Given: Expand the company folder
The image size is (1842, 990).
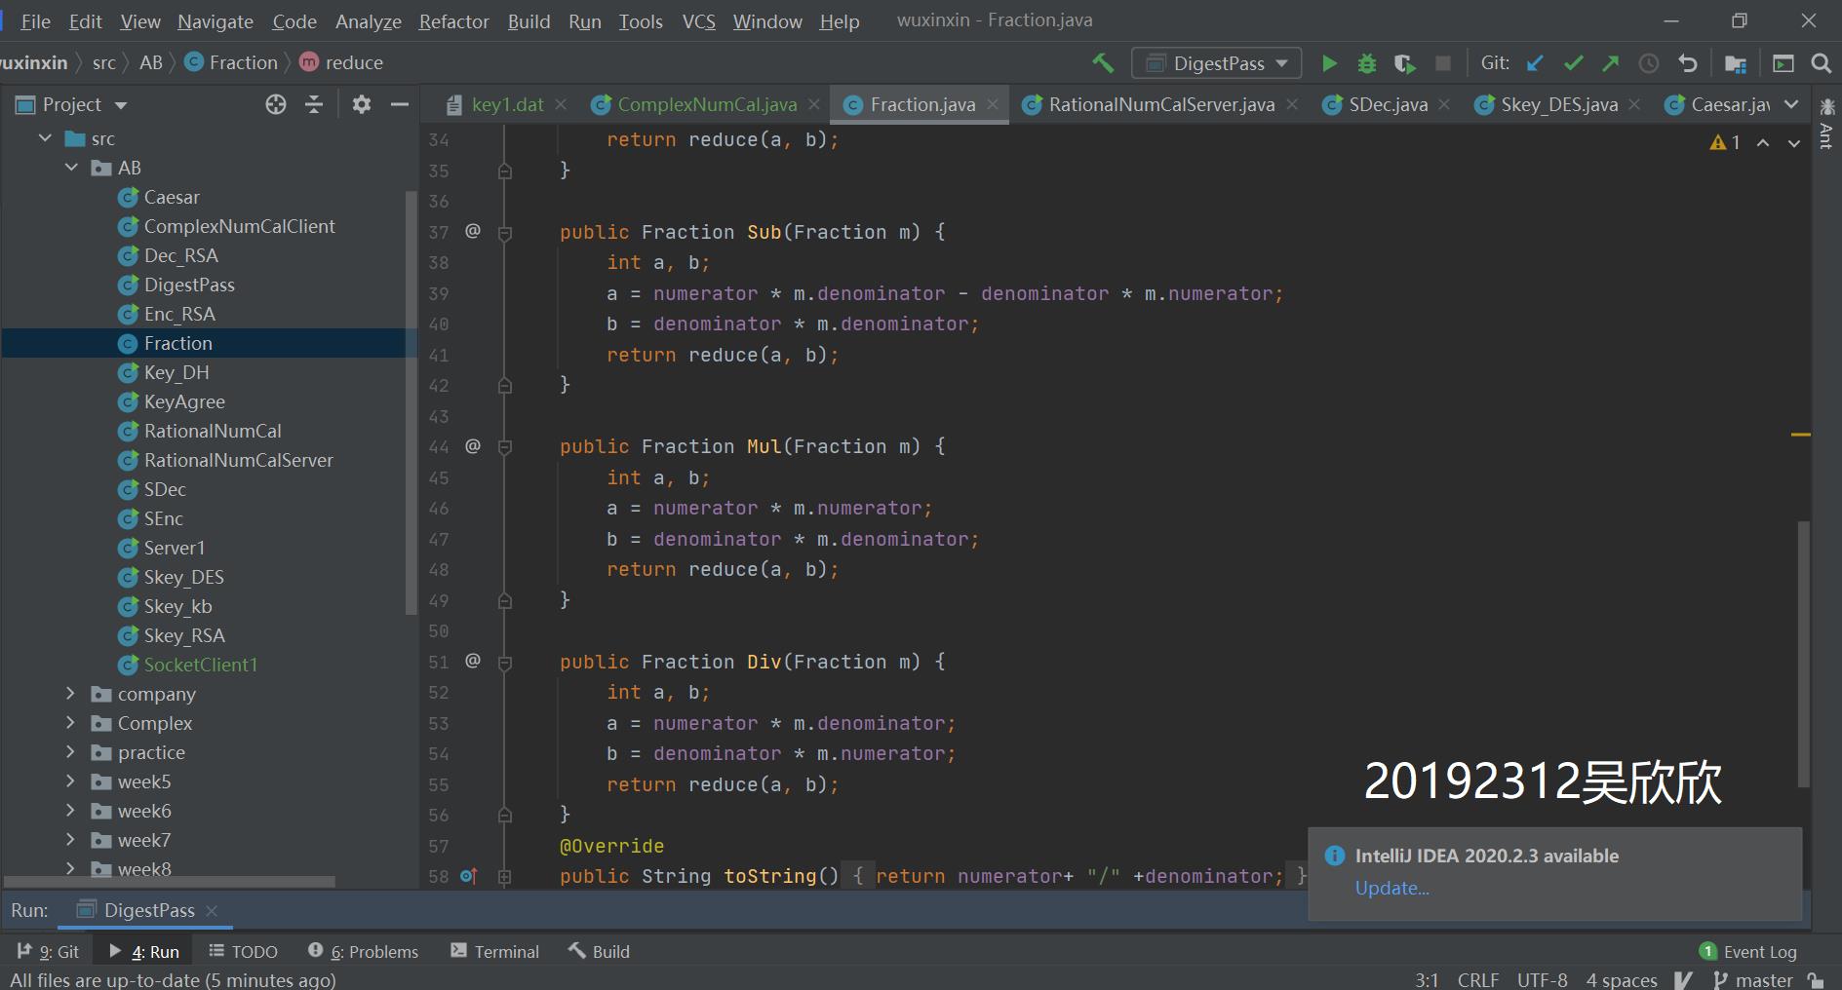Looking at the screenshot, I should pos(70,694).
